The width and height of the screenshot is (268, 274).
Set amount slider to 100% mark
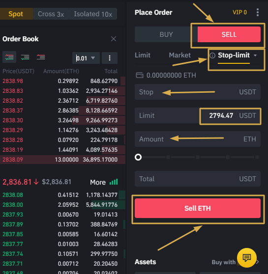pyautogui.click(x=257, y=157)
